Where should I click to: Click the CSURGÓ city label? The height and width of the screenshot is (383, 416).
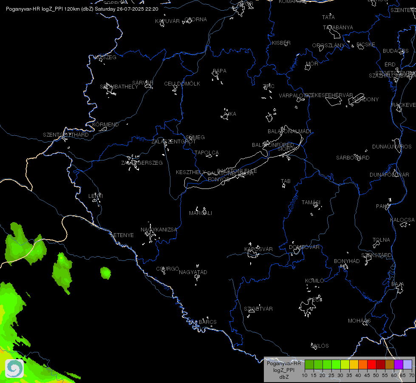[x=167, y=269]
